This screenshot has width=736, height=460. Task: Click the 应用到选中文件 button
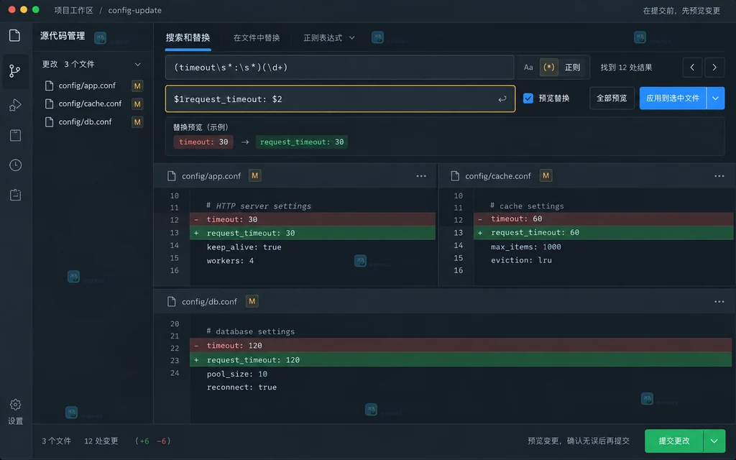[673, 98]
